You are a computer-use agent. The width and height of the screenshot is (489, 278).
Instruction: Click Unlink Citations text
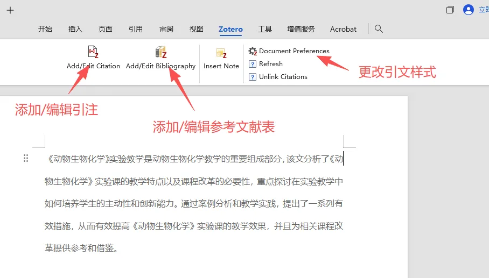pos(283,77)
